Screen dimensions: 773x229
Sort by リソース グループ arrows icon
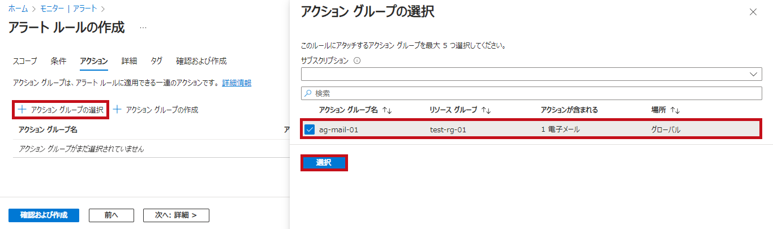486,110
